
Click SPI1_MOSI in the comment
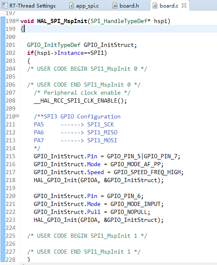[102, 140]
